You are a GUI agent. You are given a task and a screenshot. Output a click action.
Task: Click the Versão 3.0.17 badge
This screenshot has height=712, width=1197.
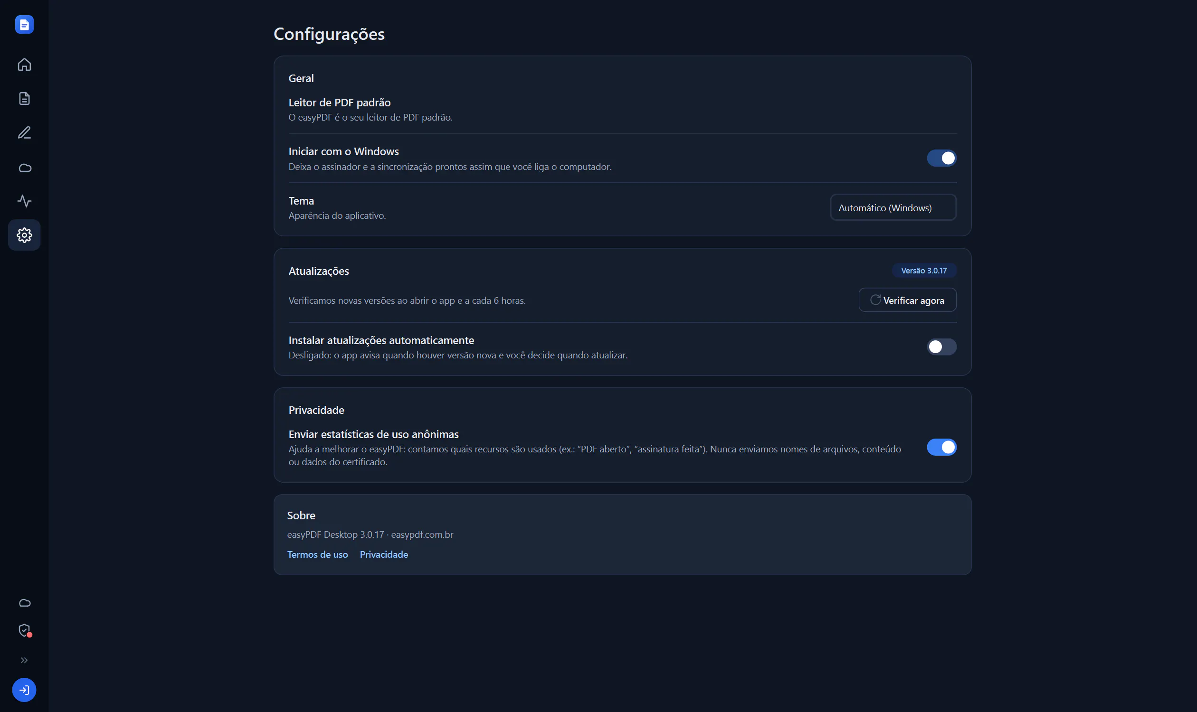(924, 271)
